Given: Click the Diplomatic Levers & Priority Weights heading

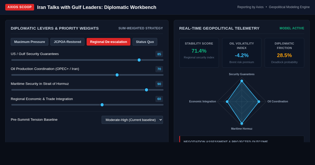Looking at the screenshot, I should point(55,28).
